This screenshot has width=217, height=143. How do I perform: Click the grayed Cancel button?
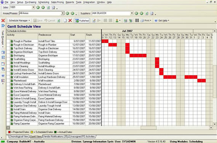[x=50, y=20]
